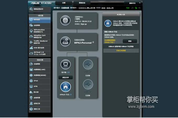Click the USB 2.0 port icon
Viewport: 178px width, 118px height.
click(x=88, y=84)
